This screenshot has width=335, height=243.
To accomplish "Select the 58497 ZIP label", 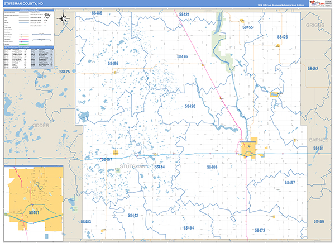I will pos(290,183).
